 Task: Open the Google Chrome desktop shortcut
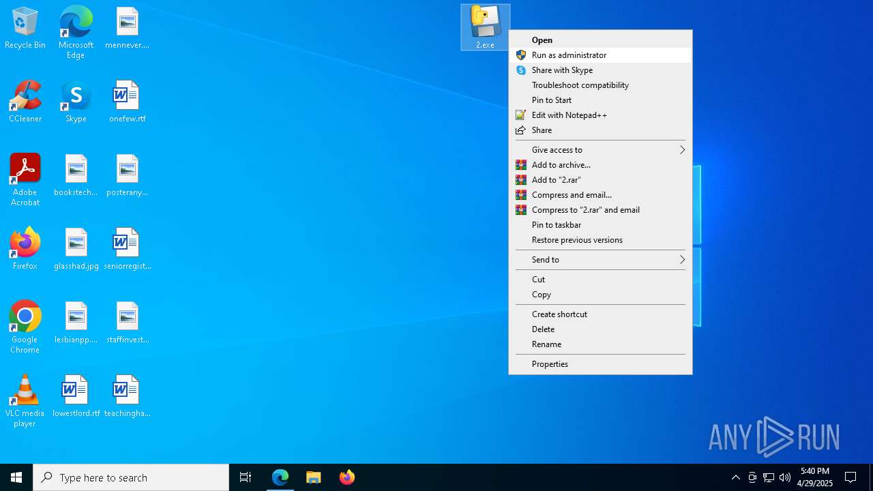click(25, 327)
